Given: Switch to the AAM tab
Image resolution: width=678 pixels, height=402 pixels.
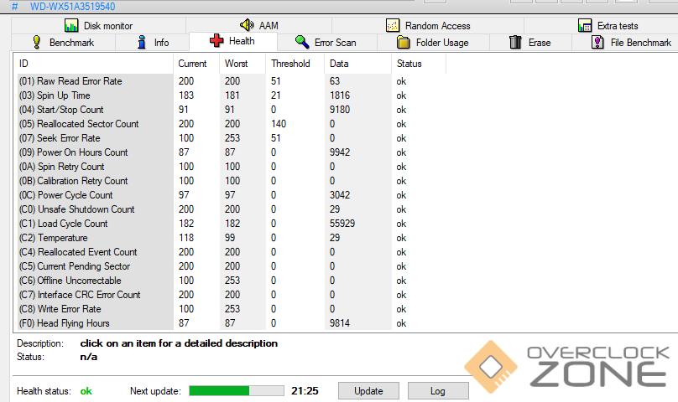Looking at the screenshot, I should click(259, 25).
